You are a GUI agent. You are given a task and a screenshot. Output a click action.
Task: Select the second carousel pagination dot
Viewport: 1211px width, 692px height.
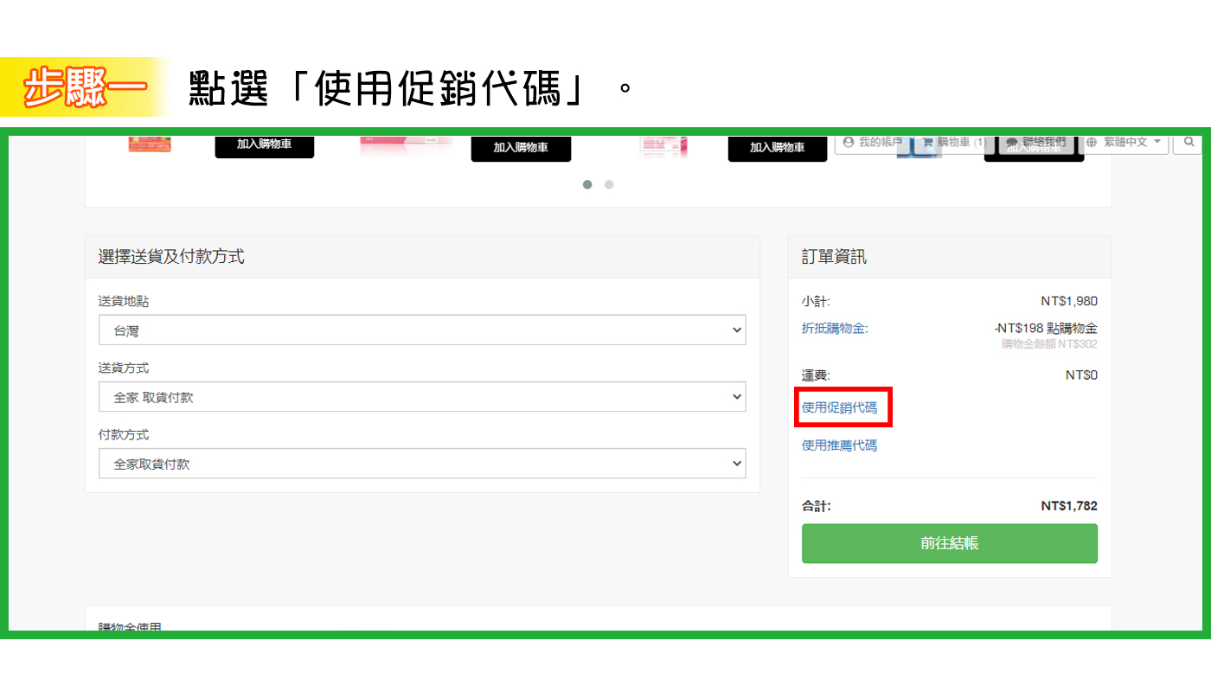tap(609, 184)
